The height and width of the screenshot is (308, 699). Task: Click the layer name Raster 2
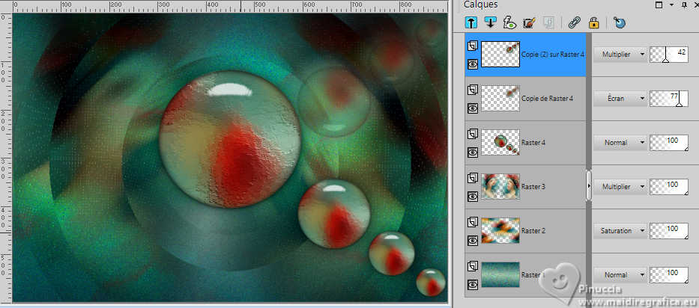pos(533,230)
